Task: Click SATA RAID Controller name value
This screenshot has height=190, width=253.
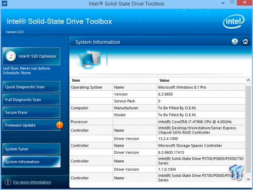Action: [197, 130]
